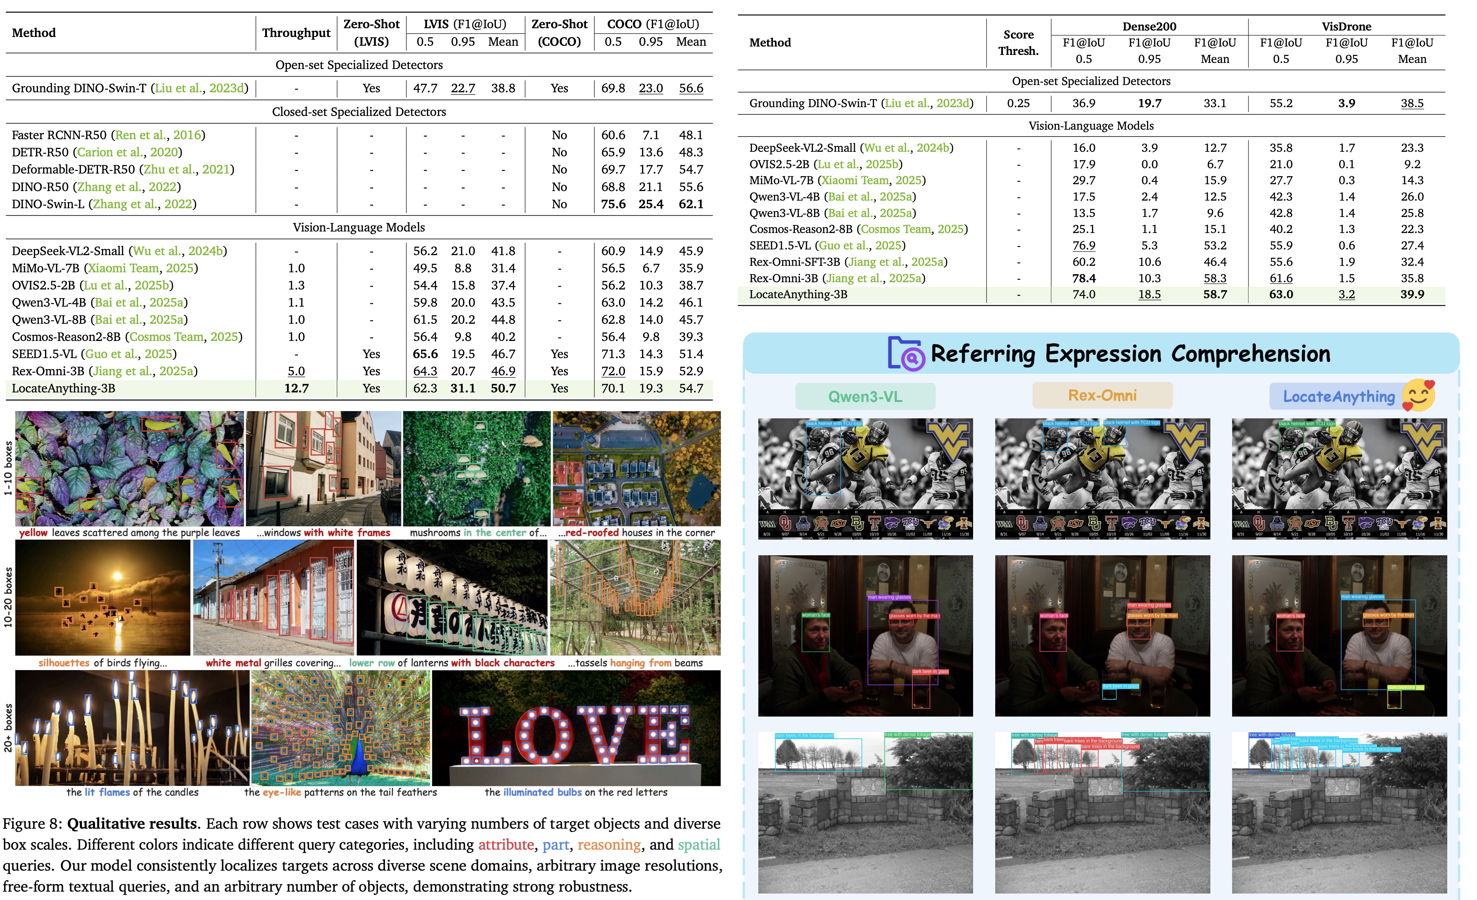Click the bold 63.0 value in LocateAnything-3B row
Screen dimensions: 1477x900
[x=1281, y=294]
